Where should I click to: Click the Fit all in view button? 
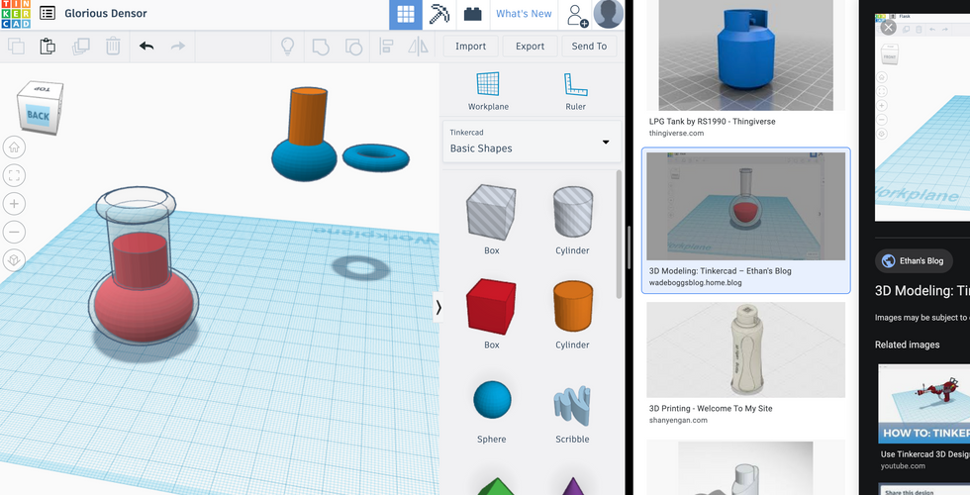[x=14, y=176]
